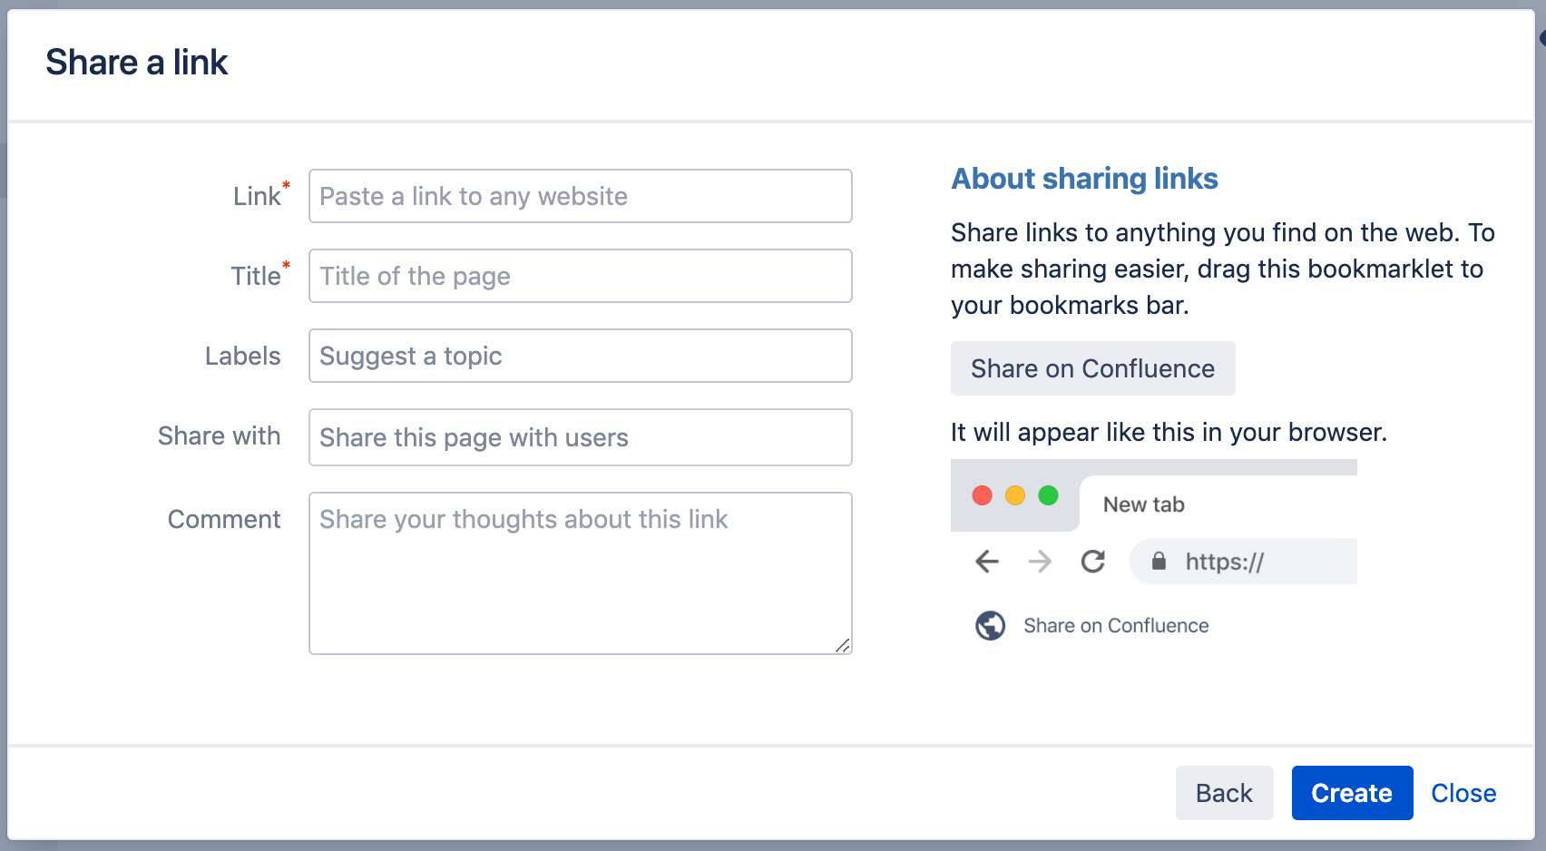Select the New tab in browser preview
The height and width of the screenshot is (851, 1546).
[x=1143, y=504]
